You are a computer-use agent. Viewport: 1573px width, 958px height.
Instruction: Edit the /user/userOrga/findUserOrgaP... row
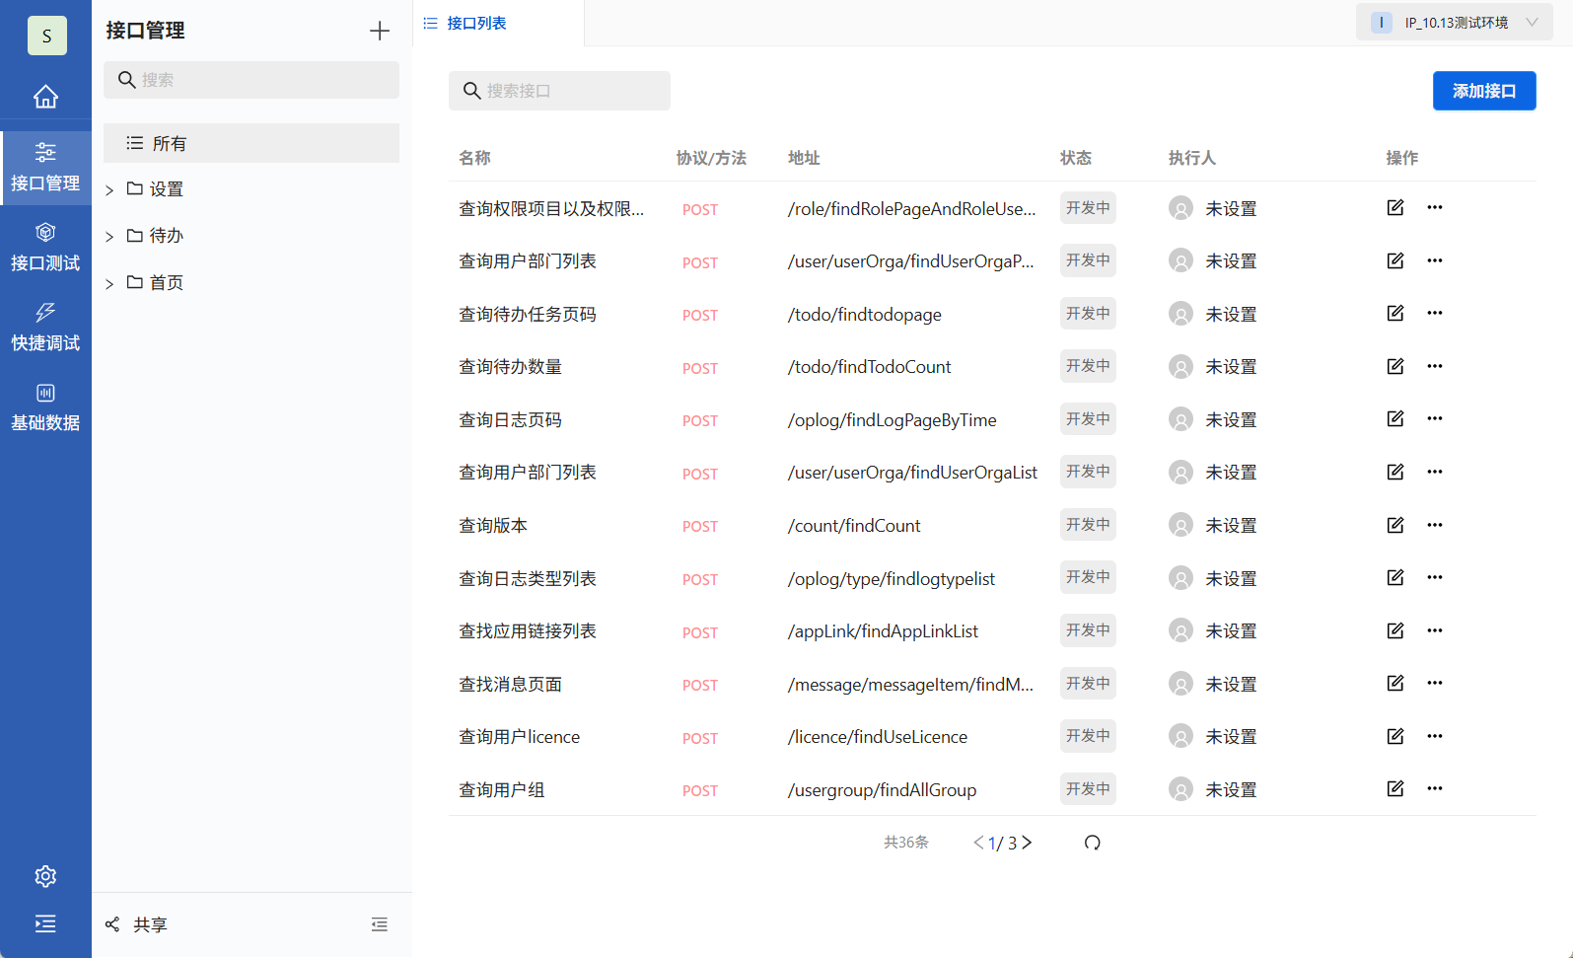(x=1395, y=260)
